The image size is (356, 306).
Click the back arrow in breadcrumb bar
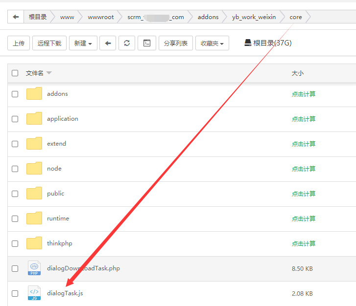16,17
